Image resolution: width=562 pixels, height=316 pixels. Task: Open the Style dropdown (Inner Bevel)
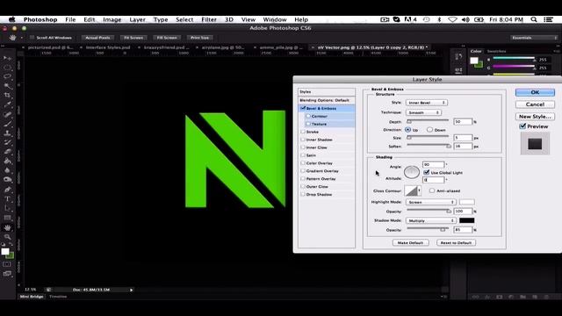click(427, 103)
